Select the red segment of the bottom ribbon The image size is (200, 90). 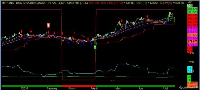[78, 86]
